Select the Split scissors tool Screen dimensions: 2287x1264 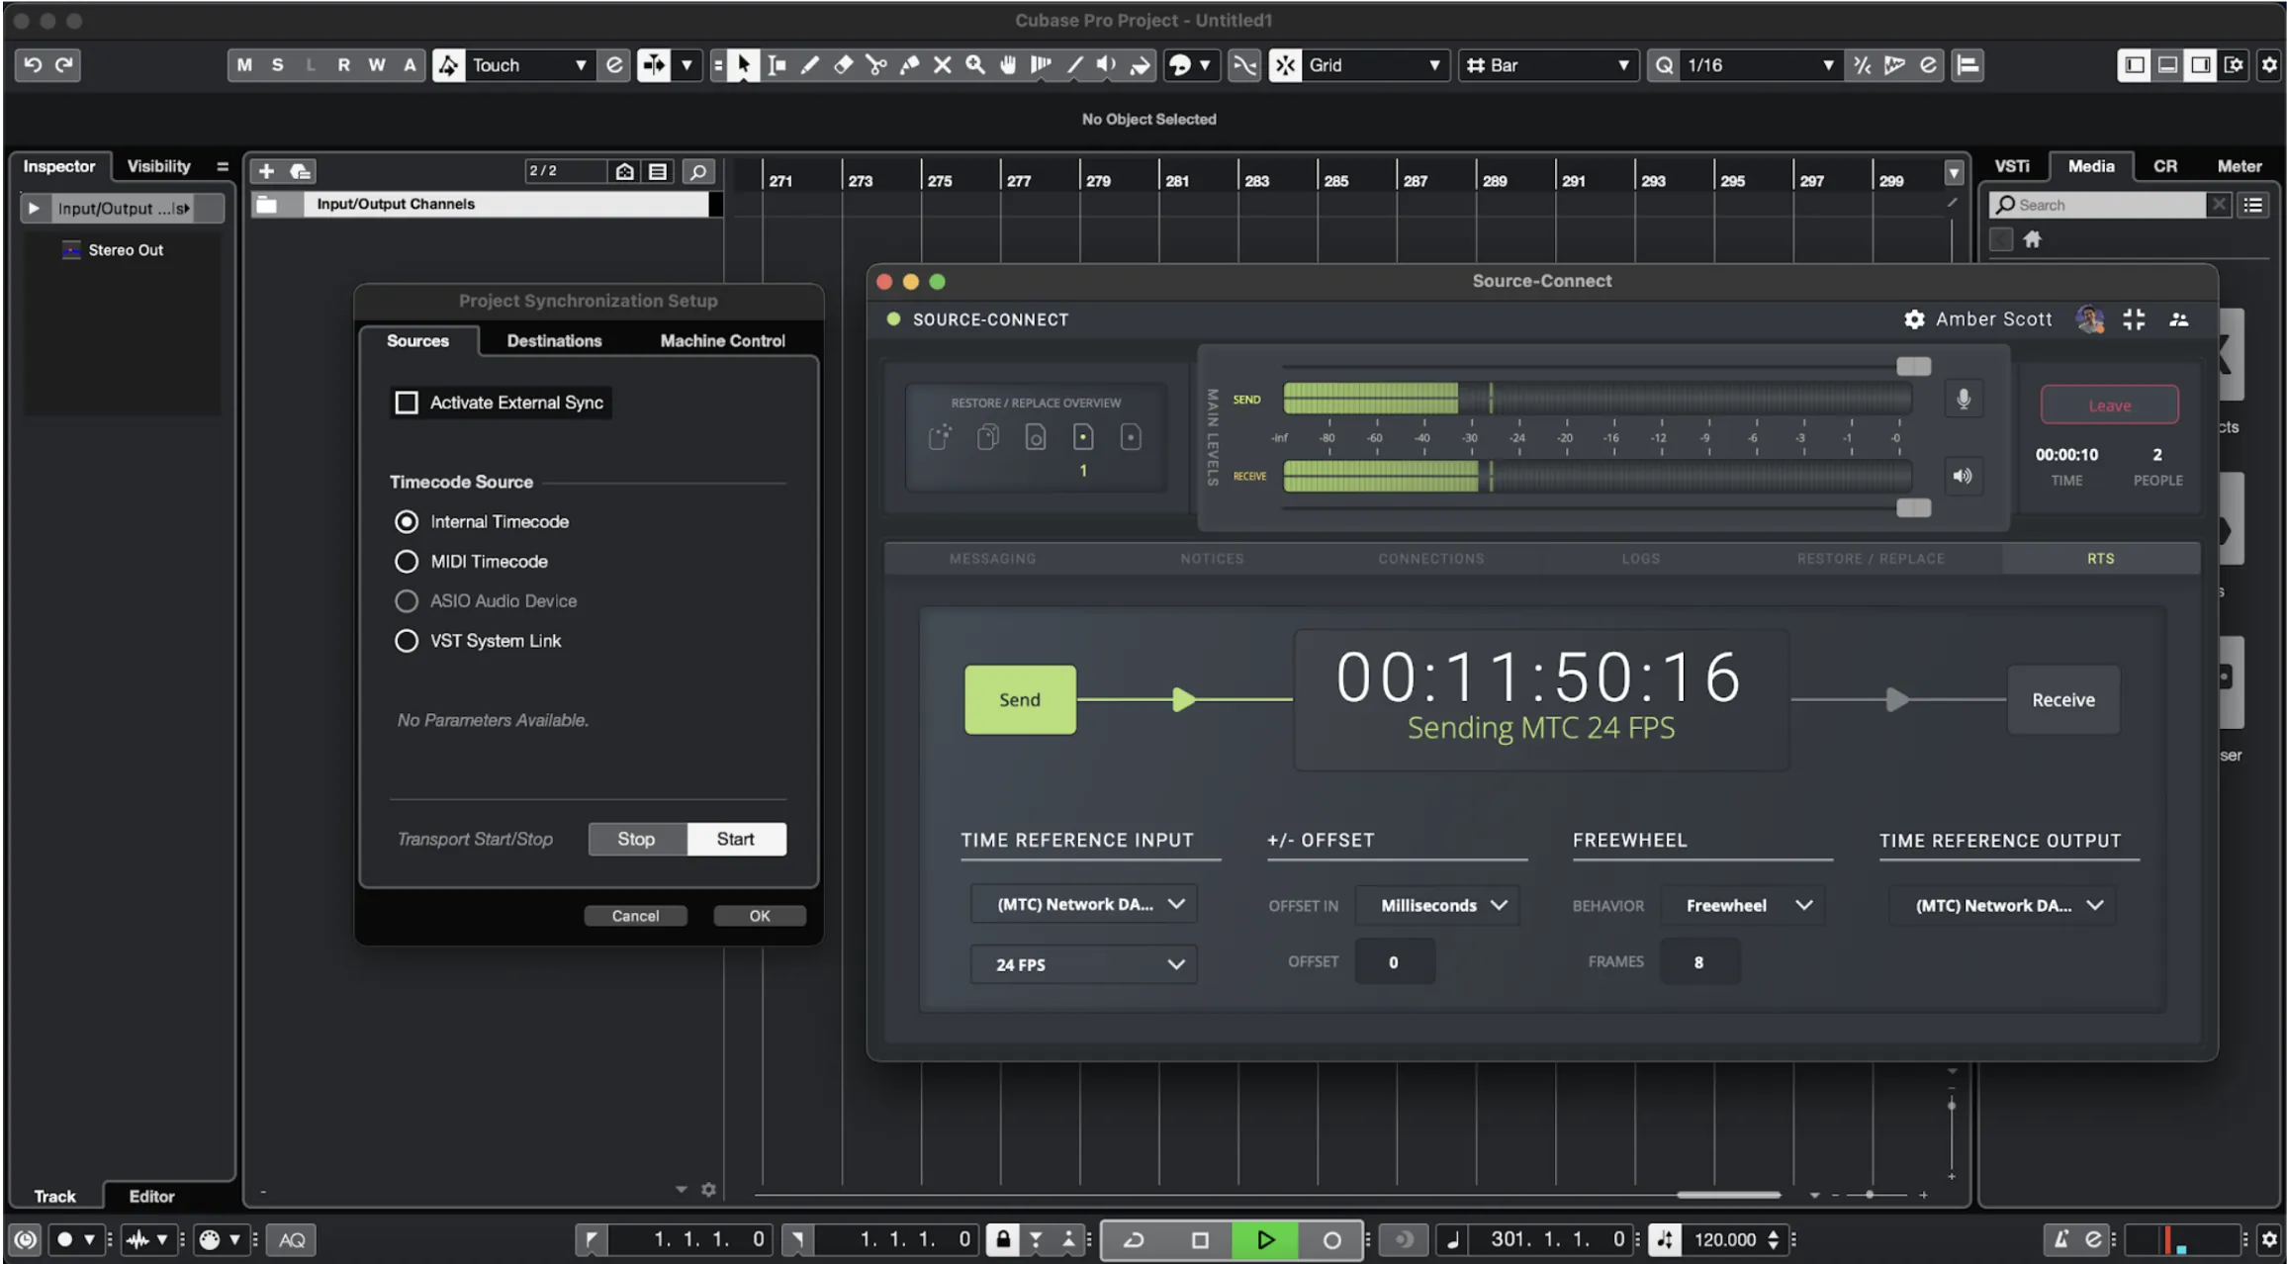pos(875,65)
